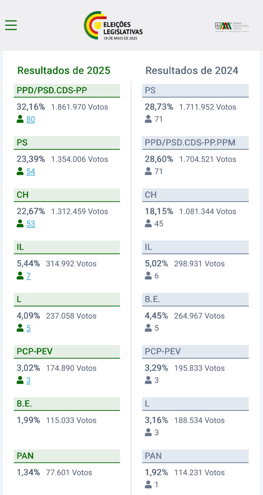The image size is (263, 495).
Task: Select the Resultados de 2024 heading
Action: click(x=192, y=70)
